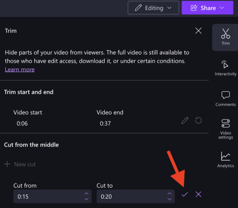Image resolution: width=238 pixels, height=208 pixels.
Task: Increase the Cut to time
Action: [170, 194]
